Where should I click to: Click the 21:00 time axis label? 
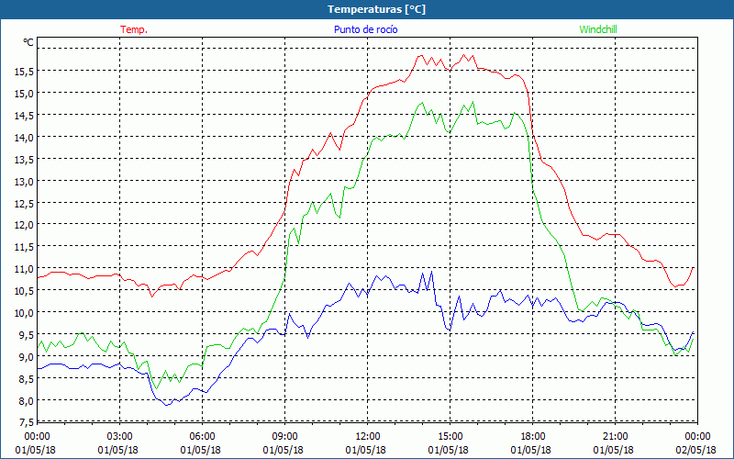tap(615, 437)
